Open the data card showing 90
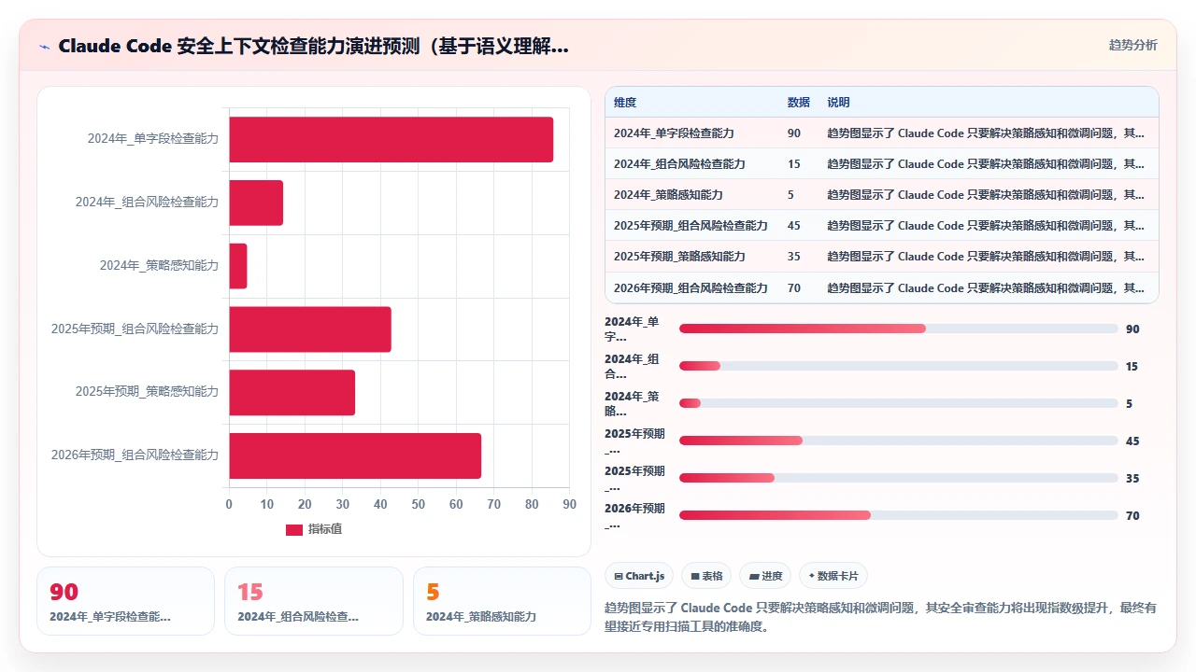The image size is (1196, 672). coord(125,601)
